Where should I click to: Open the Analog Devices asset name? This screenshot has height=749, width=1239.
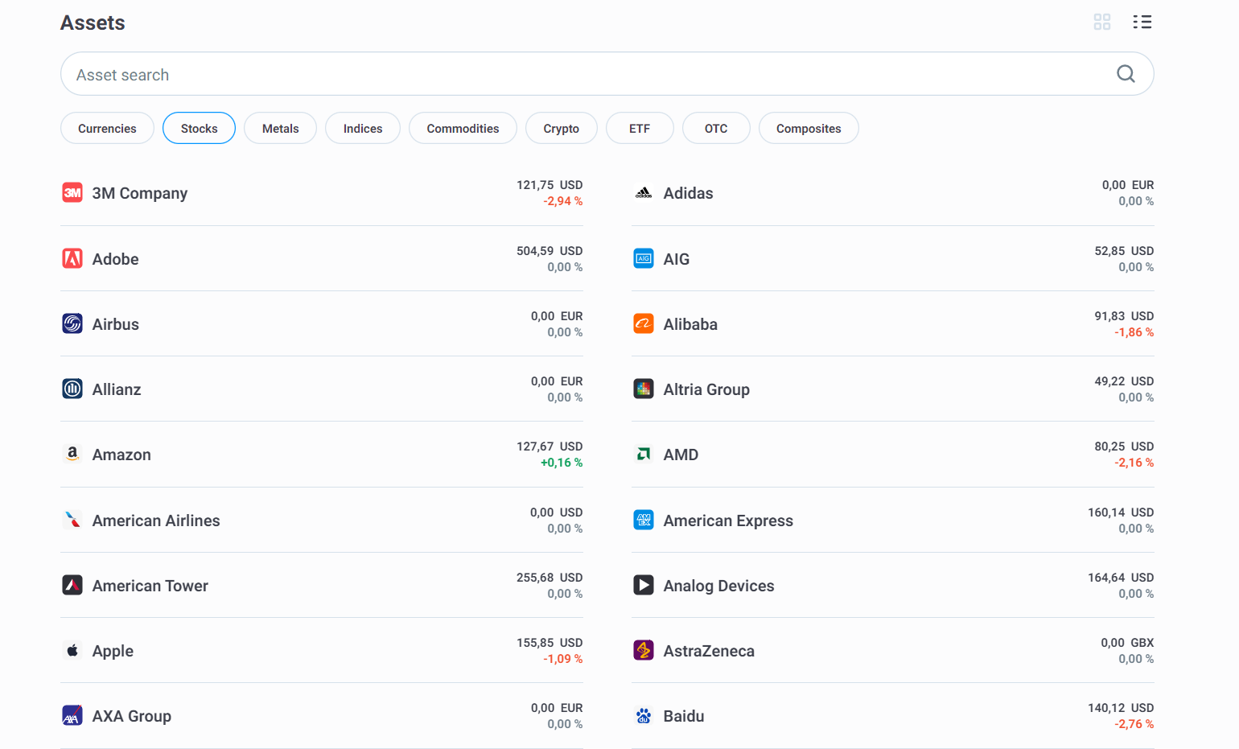(718, 586)
